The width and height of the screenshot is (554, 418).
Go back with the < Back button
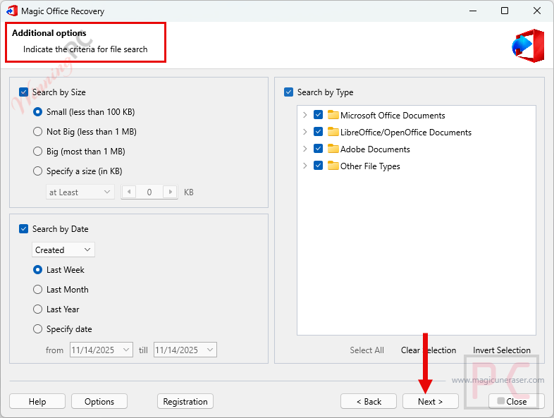coord(369,401)
